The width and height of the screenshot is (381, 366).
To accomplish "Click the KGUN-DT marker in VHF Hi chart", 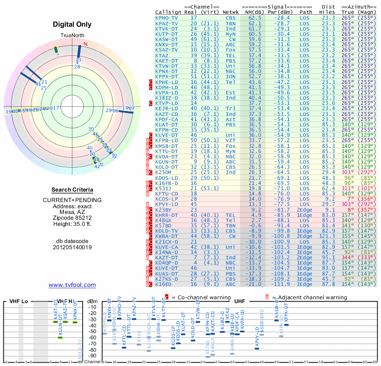I will tap(60, 337).
